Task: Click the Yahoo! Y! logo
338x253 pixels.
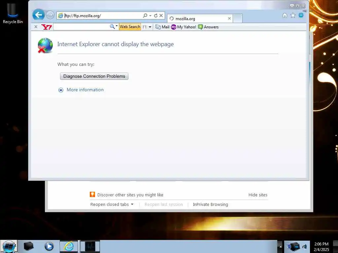Action: click(x=47, y=27)
